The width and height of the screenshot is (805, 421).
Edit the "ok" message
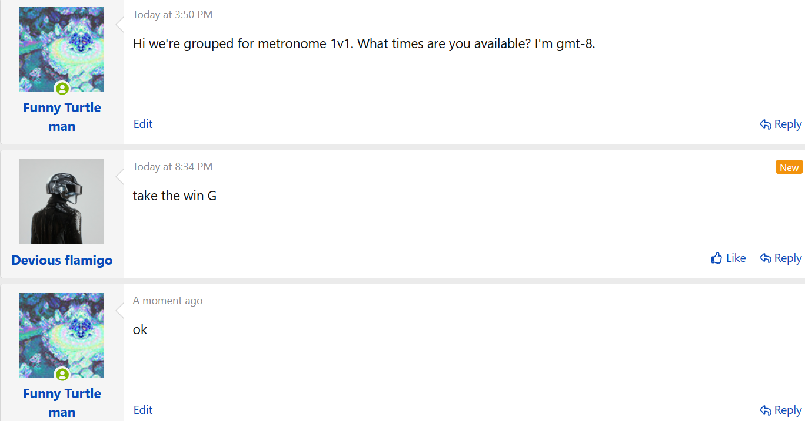click(x=143, y=410)
